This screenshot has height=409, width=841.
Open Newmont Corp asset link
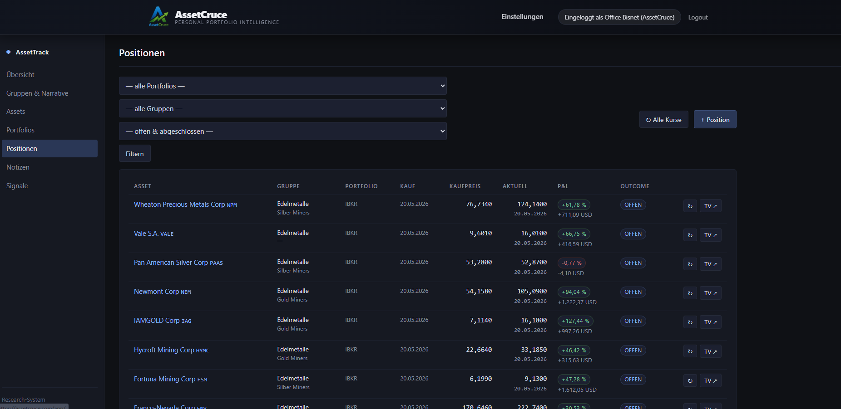coord(162,292)
